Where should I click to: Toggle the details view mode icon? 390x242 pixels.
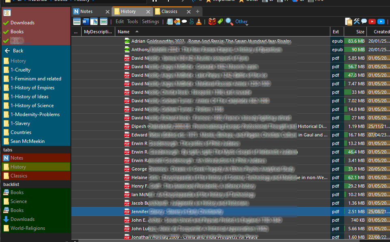pos(77,22)
